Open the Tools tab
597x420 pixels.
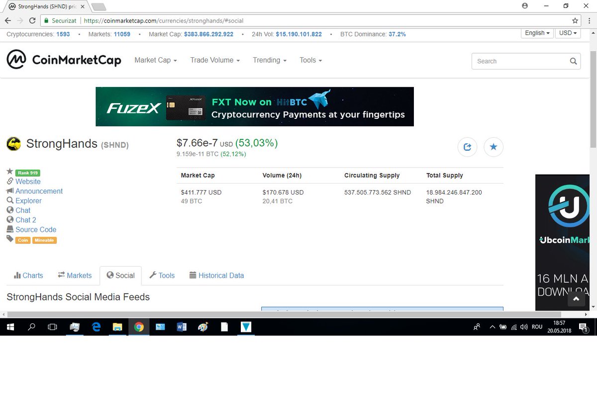click(162, 275)
